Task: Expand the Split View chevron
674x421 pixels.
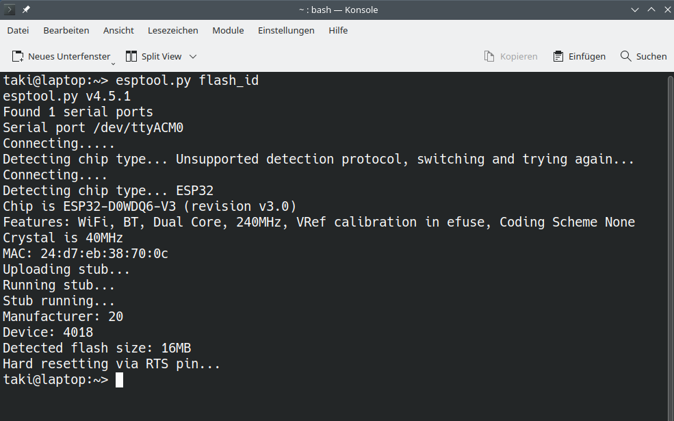Action: (x=193, y=56)
